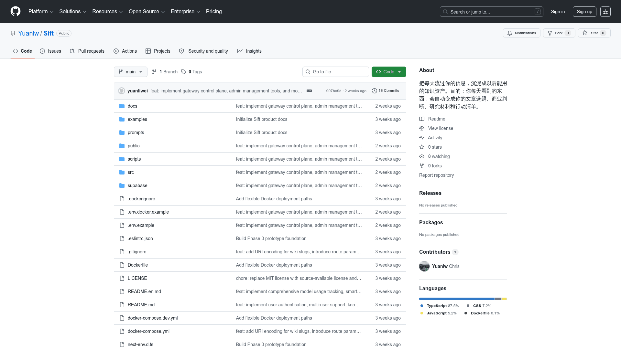Click the LICENSE file icon
This screenshot has height=349, width=621.
point(122,278)
